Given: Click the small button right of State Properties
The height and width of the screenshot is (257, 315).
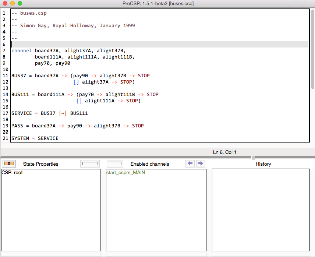Looking at the screenshot, I should click(90, 163).
